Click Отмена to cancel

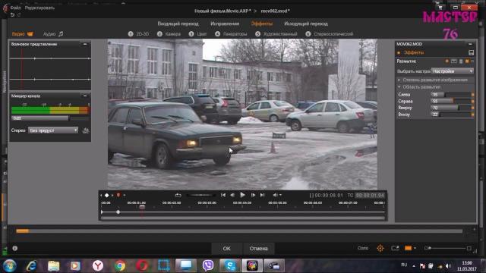258,249
